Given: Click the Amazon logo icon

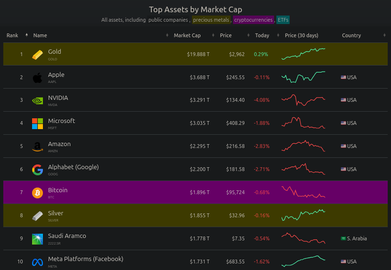Looking at the screenshot, I should click(x=37, y=147).
